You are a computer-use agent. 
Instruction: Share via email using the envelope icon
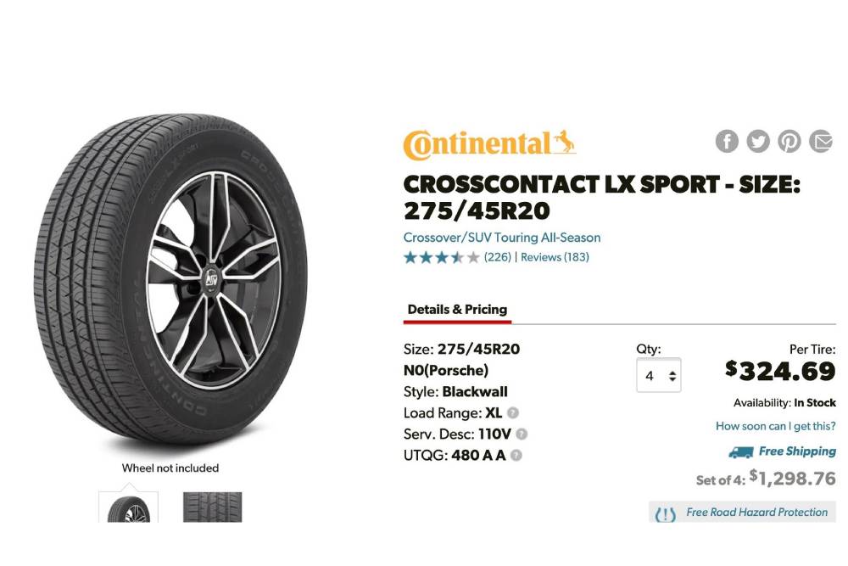point(821,141)
